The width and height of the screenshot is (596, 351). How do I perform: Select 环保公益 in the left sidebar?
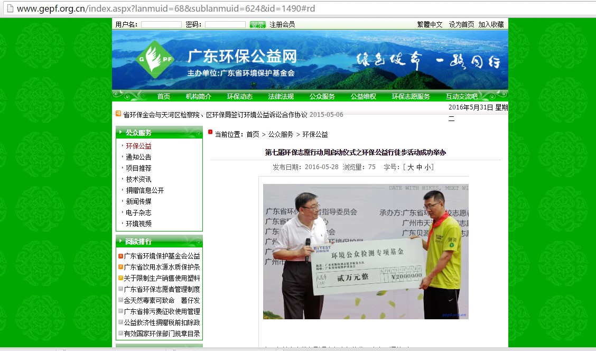139,146
